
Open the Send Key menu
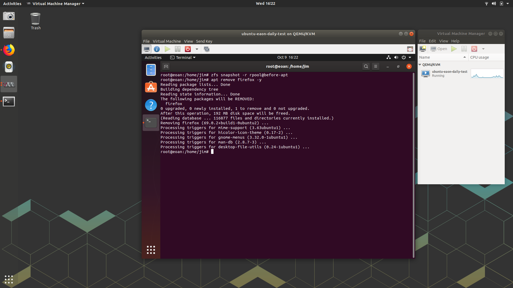point(204,41)
